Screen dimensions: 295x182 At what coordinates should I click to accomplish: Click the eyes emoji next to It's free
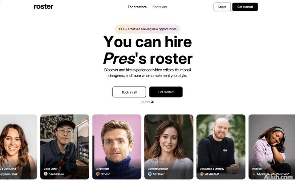pyautogui.click(x=152, y=102)
